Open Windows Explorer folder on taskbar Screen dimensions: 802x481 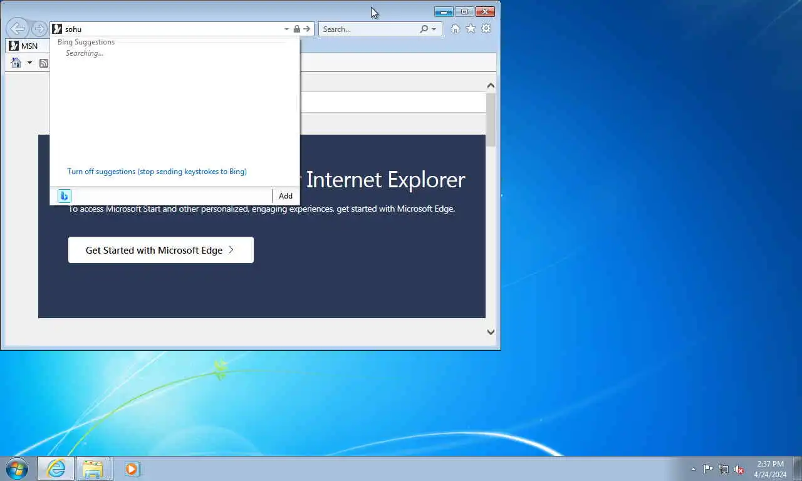pyautogui.click(x=93, y=468)
